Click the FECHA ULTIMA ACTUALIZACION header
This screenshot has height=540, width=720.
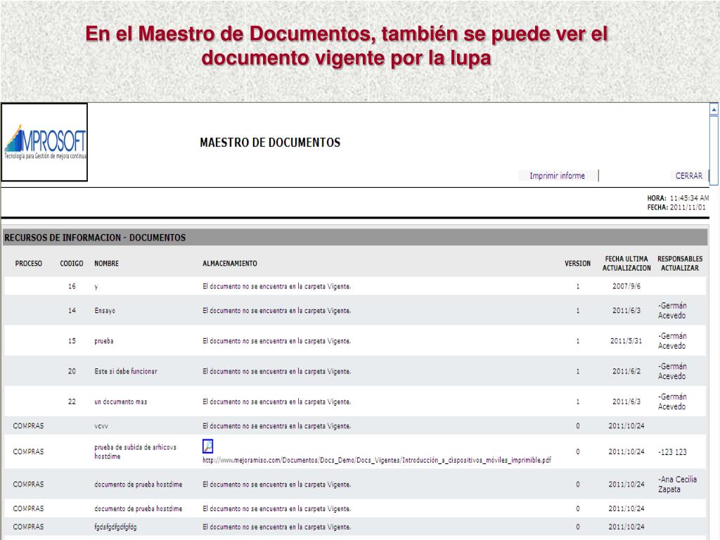626,264
